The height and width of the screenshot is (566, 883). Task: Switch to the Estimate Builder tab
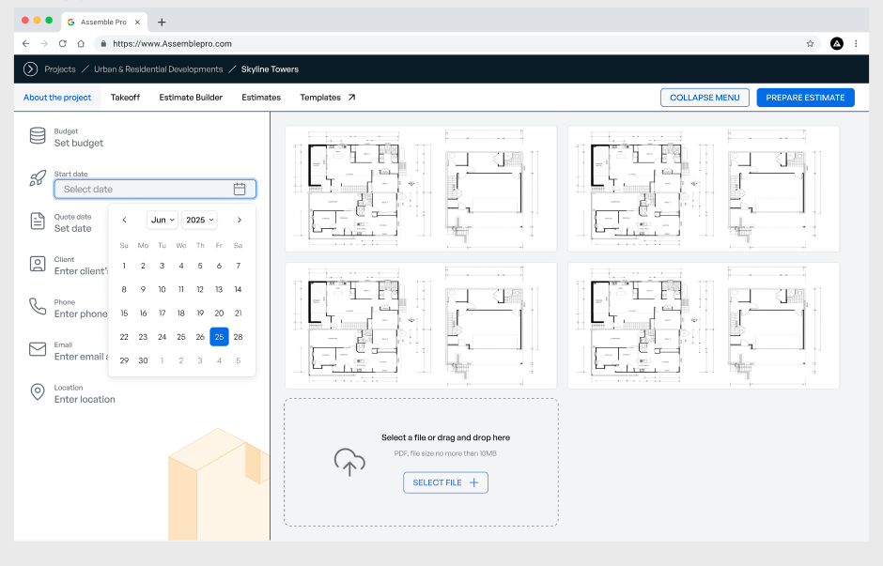coord(191,97)
